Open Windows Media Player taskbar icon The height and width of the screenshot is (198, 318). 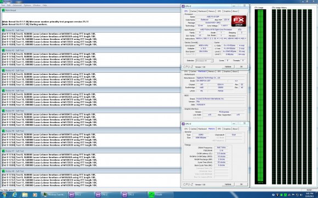(35, 195)
